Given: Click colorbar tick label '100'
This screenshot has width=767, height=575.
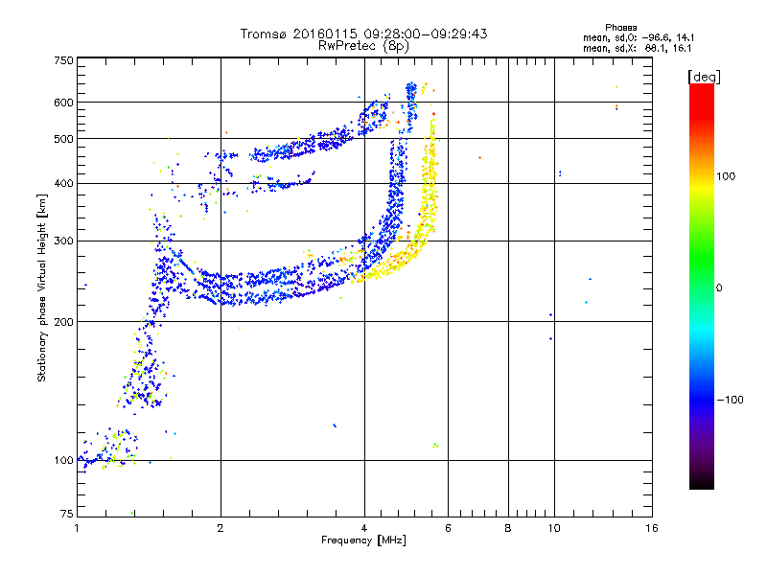Looking at the screenshot, I should (x=726, y=176).
